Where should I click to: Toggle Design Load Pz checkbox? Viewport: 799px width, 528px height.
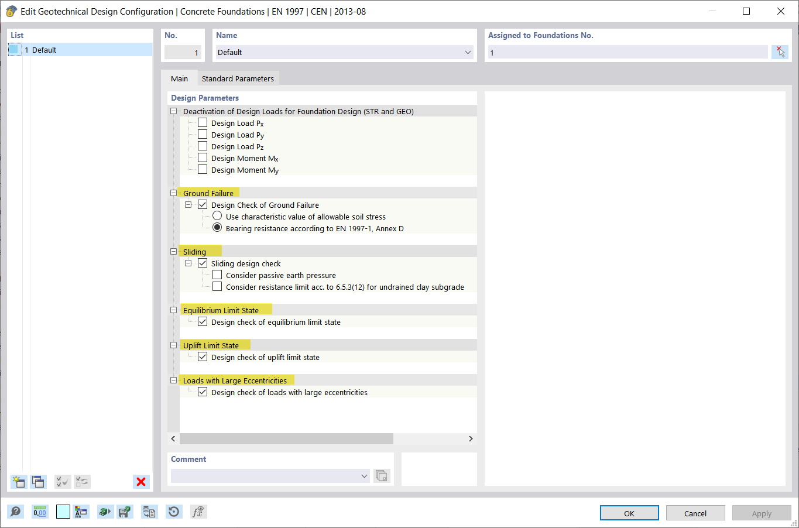203,146
